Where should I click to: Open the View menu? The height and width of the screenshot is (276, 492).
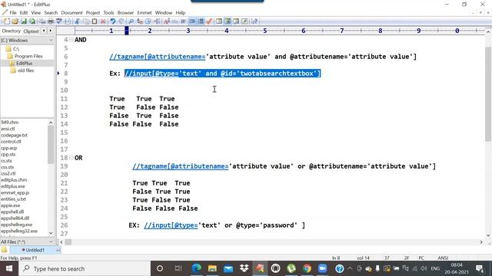[36, 12]
